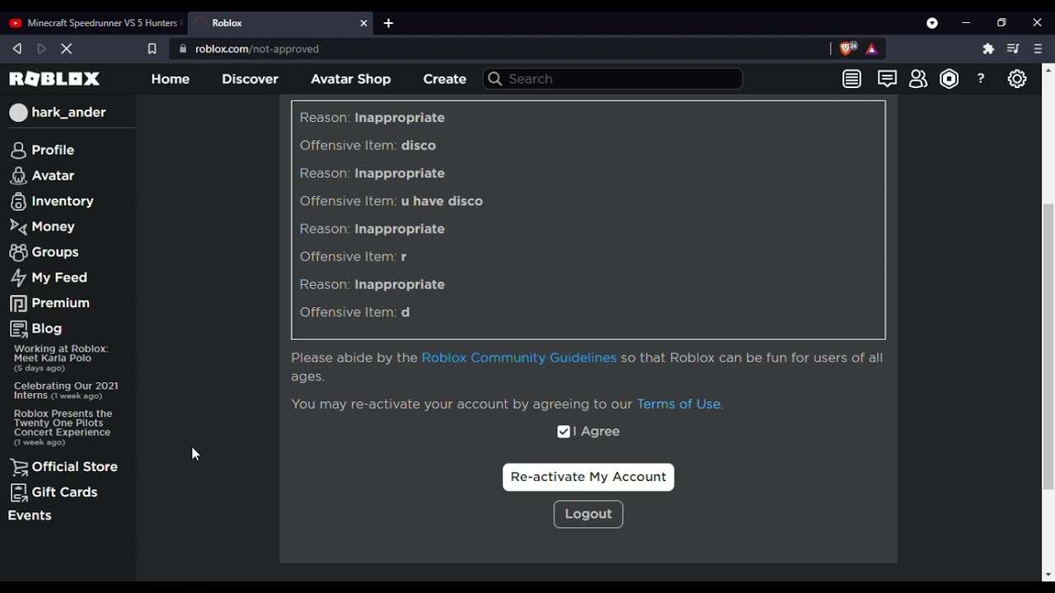Open Brave Rewards triangle icon
The height and width of the screenshot is (593, 1055).
point(872,49)
